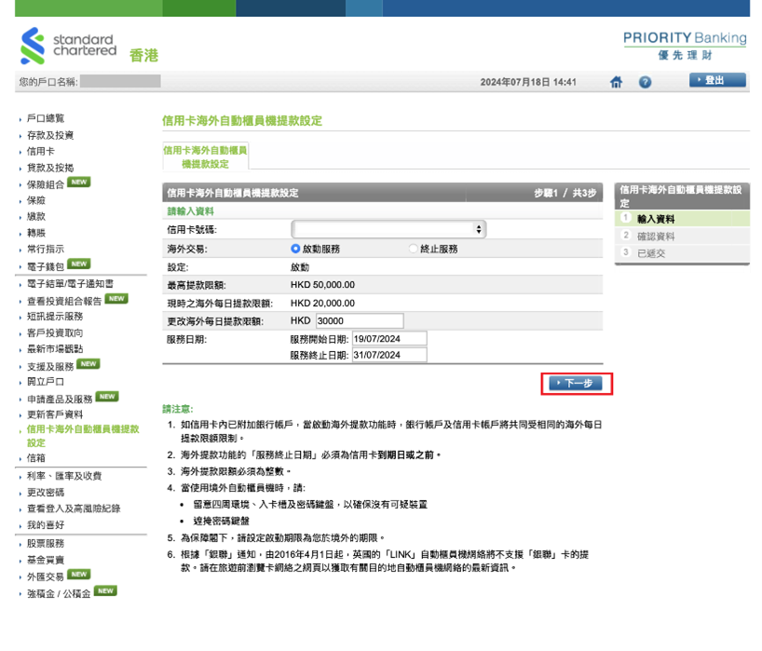Image resolution: width=762 pixels, height=651 pixels.
Task: Click the 服務終止日期 date field
Action: point(389,355)
